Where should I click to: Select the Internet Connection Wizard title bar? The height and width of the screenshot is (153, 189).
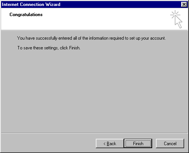pos(91,4)
